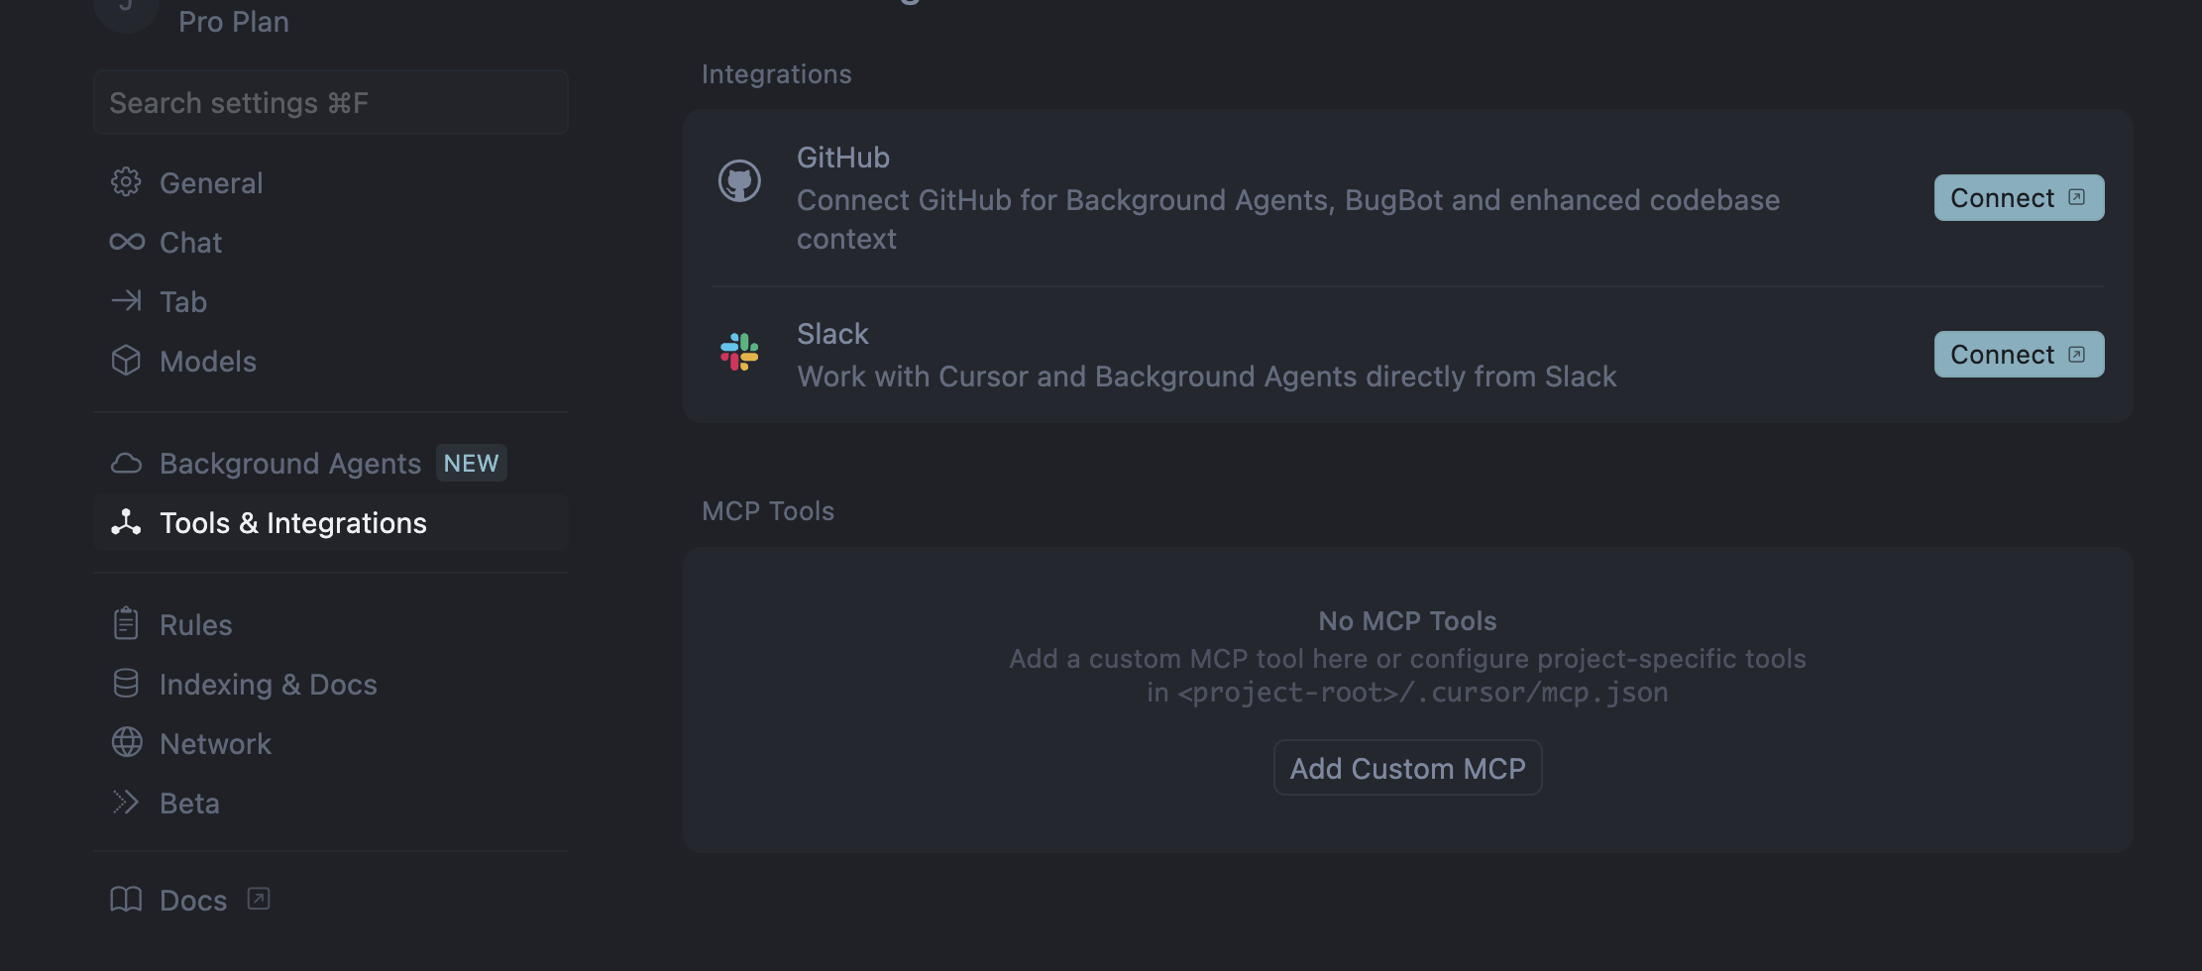Click the Background Agents cloud icon

pos(126,463)
